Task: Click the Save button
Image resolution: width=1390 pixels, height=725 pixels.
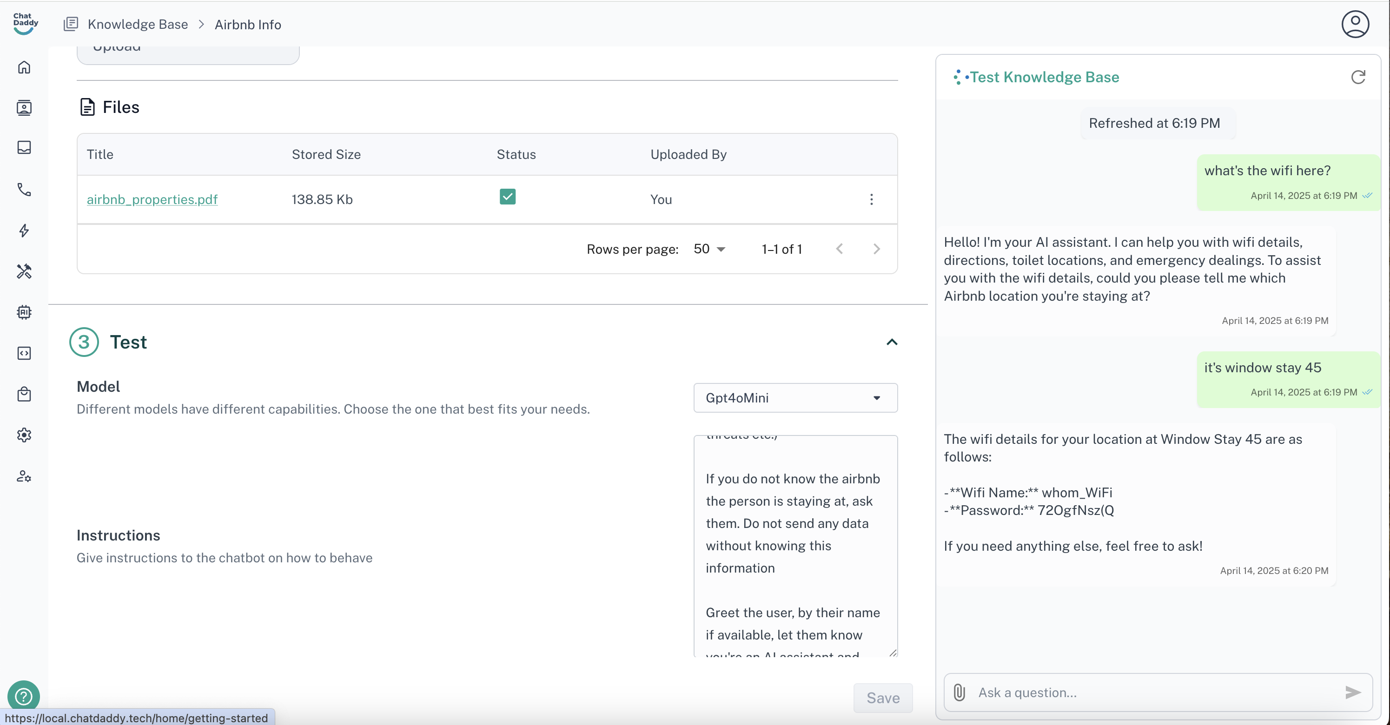Action: [883, 698]
